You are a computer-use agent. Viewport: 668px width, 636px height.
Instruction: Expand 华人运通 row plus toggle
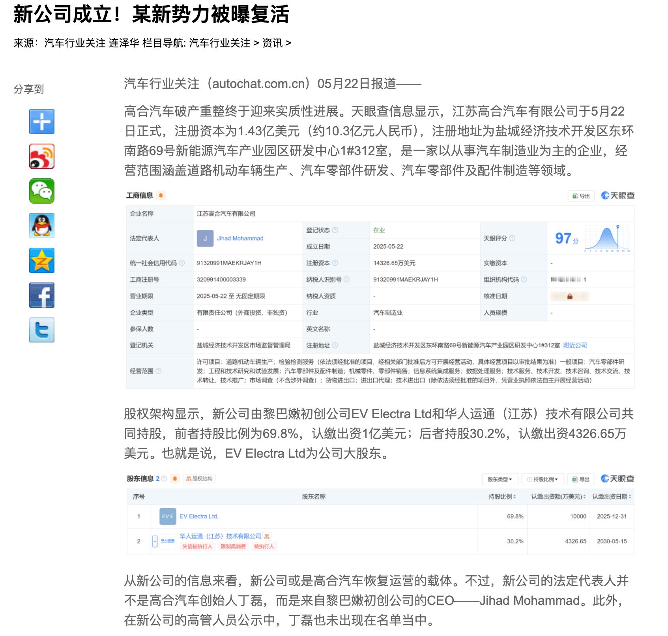point(155,541)
